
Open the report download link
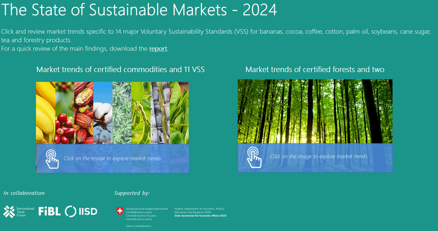[158, 49]
